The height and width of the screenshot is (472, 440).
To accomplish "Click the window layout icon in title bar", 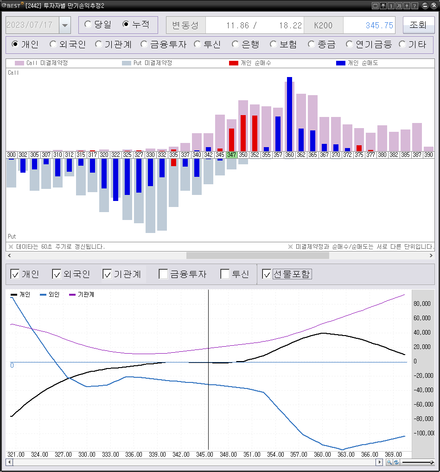I will click(375, 6).
